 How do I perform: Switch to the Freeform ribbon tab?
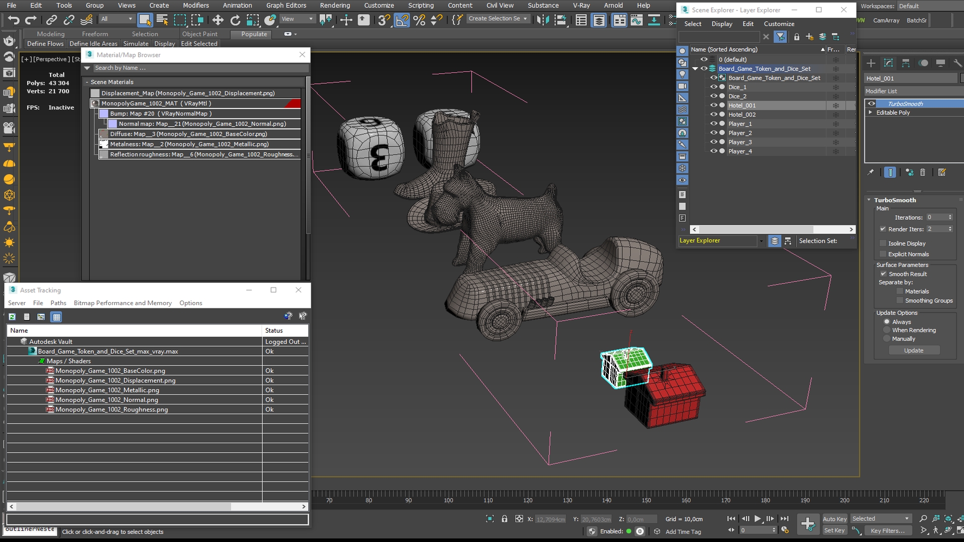pyautogui.click(x=95, y=34)
